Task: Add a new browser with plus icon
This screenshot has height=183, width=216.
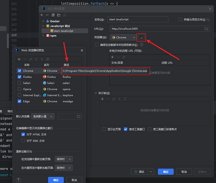Action: [x=19, y=59]
